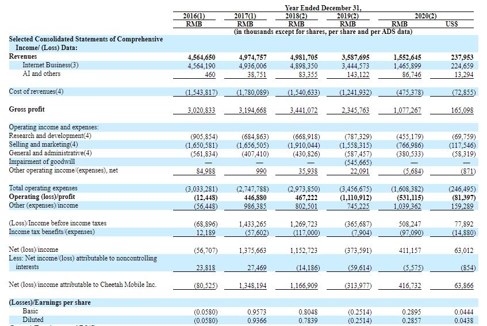Click the Basic per-share label

(x=30, y=311)
